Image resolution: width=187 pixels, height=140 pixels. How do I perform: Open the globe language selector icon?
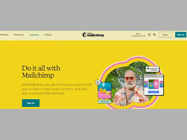click(149, 35)
